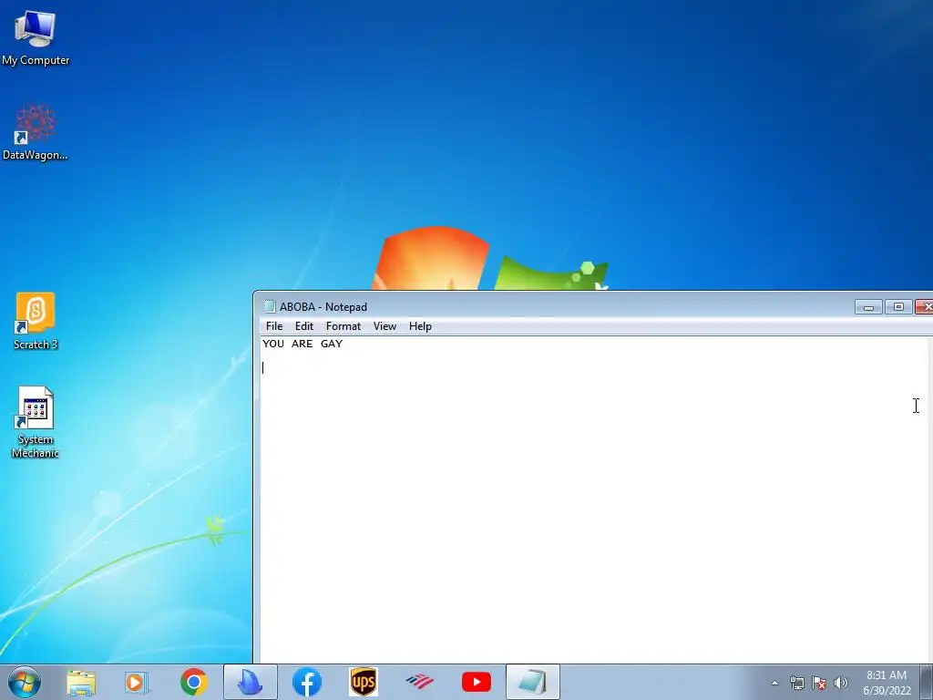Open the Action Center flag icon
The image size is (933, 700).
point(819,683)
